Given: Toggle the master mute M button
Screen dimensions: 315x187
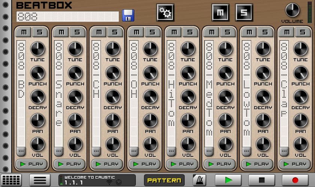Looking at the screenshot, I should (220, 13).
